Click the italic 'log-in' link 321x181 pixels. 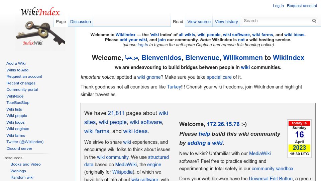pyautogui.click(x=143, y=45)
